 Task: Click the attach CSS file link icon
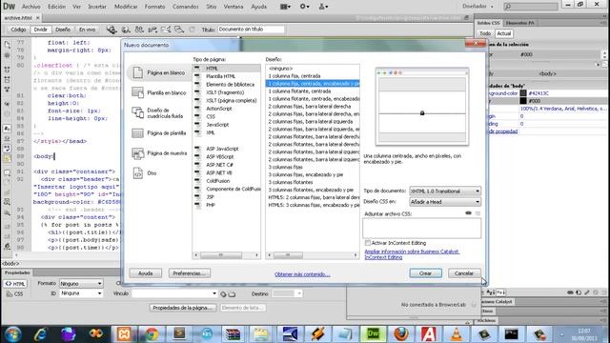click(x=468, y=213)
